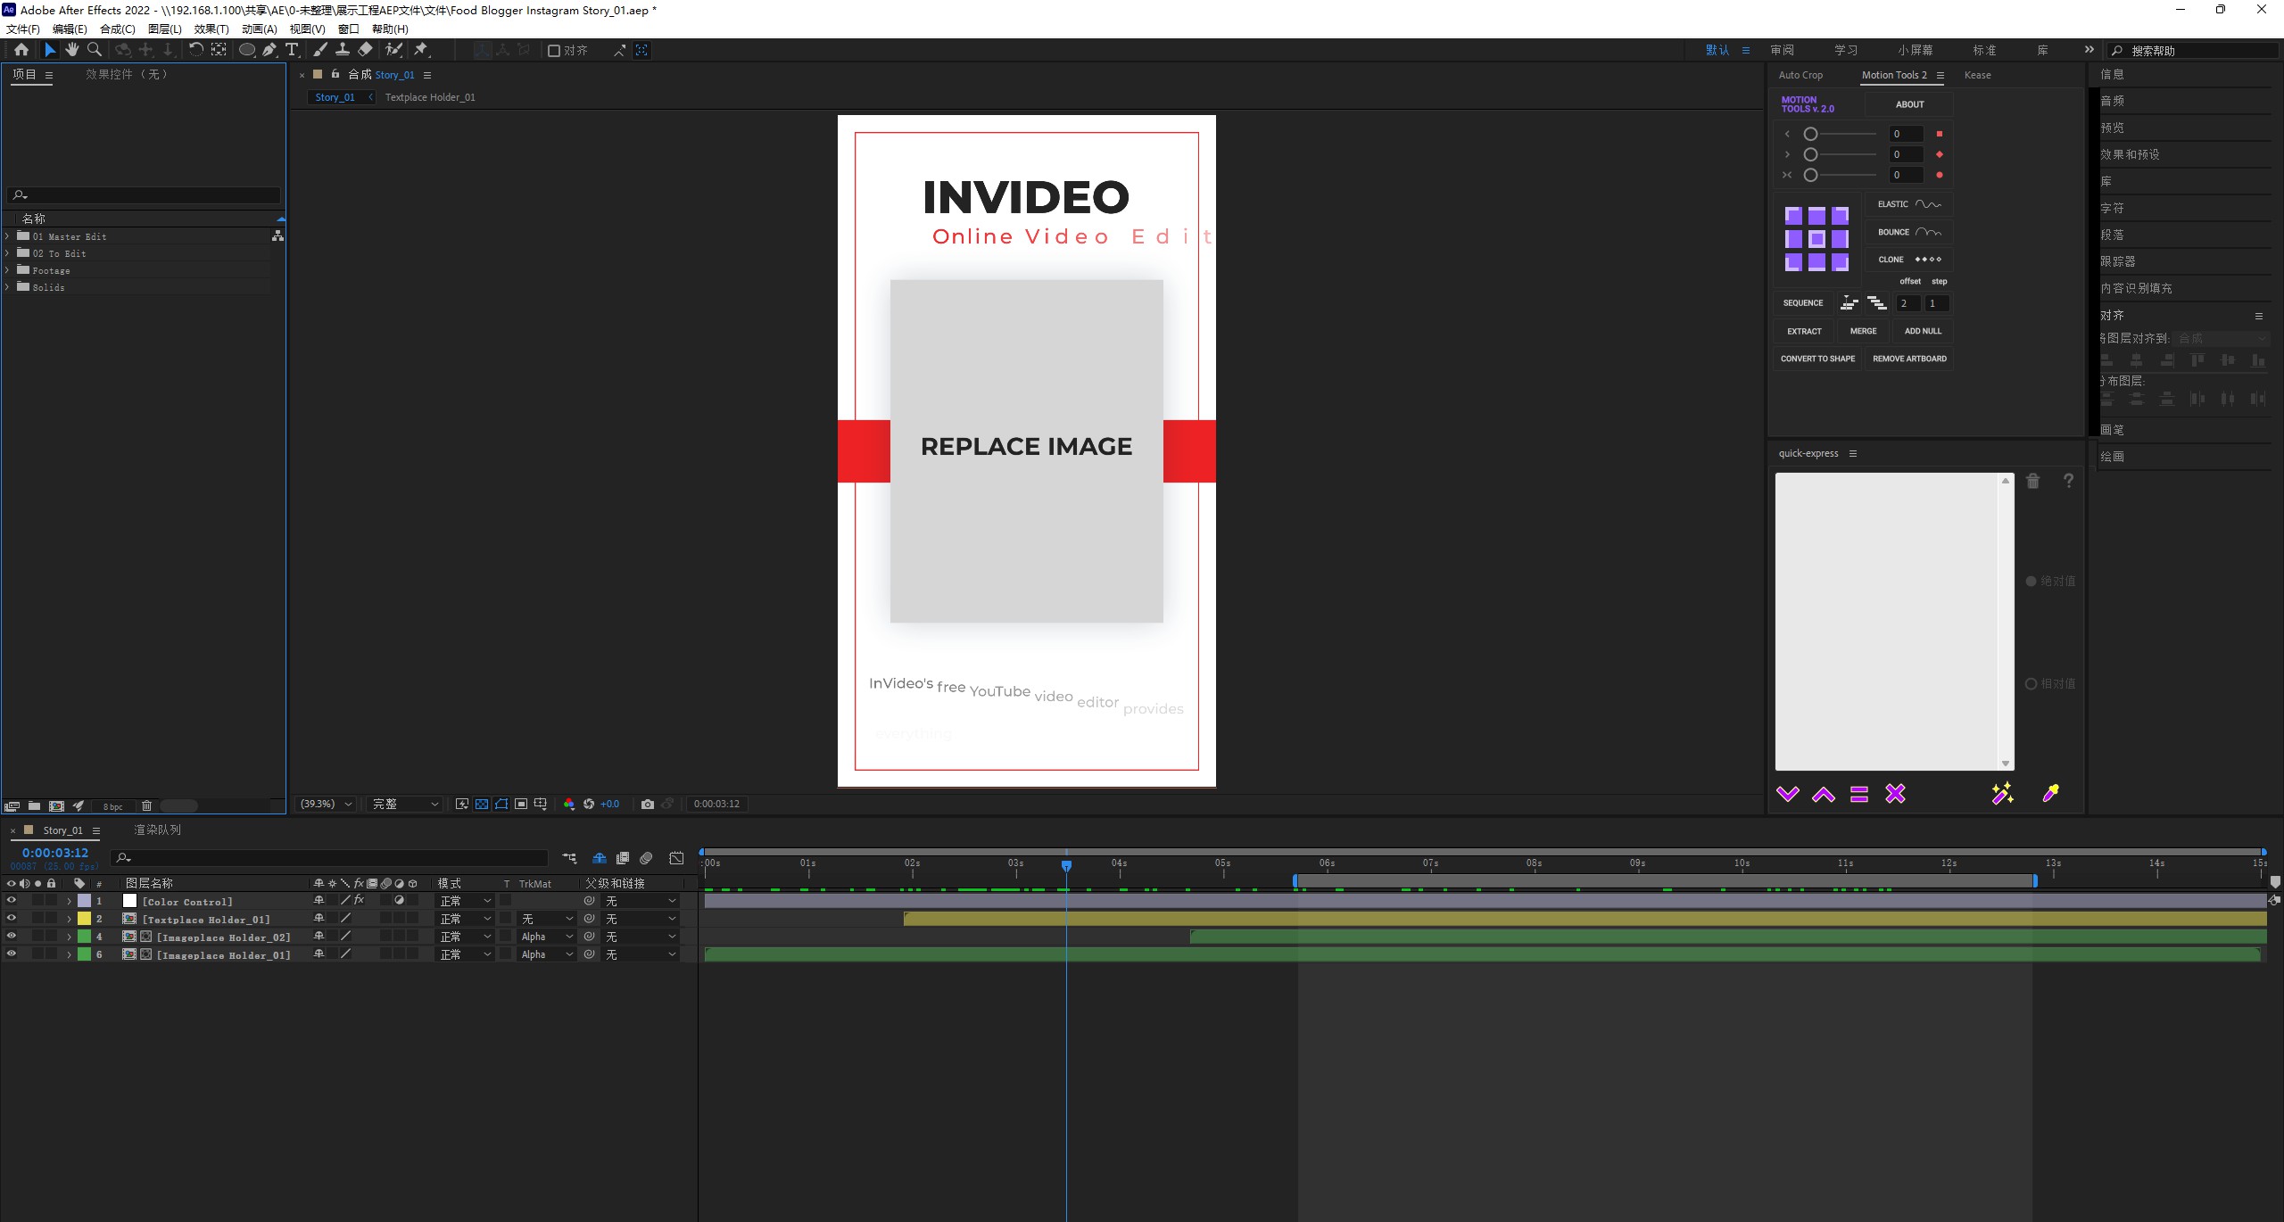Expand Textplace Holder_01 layer properties
Viewport: 2284px width, 1222px height.
[69, 919]
